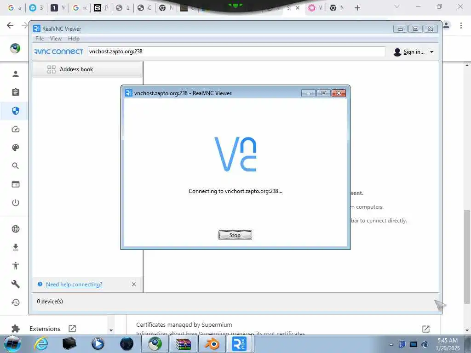The width and height of the screenshot is (471, 353).
Task: Maximize the vnchost connecting dialog
Action: point(323,93)
